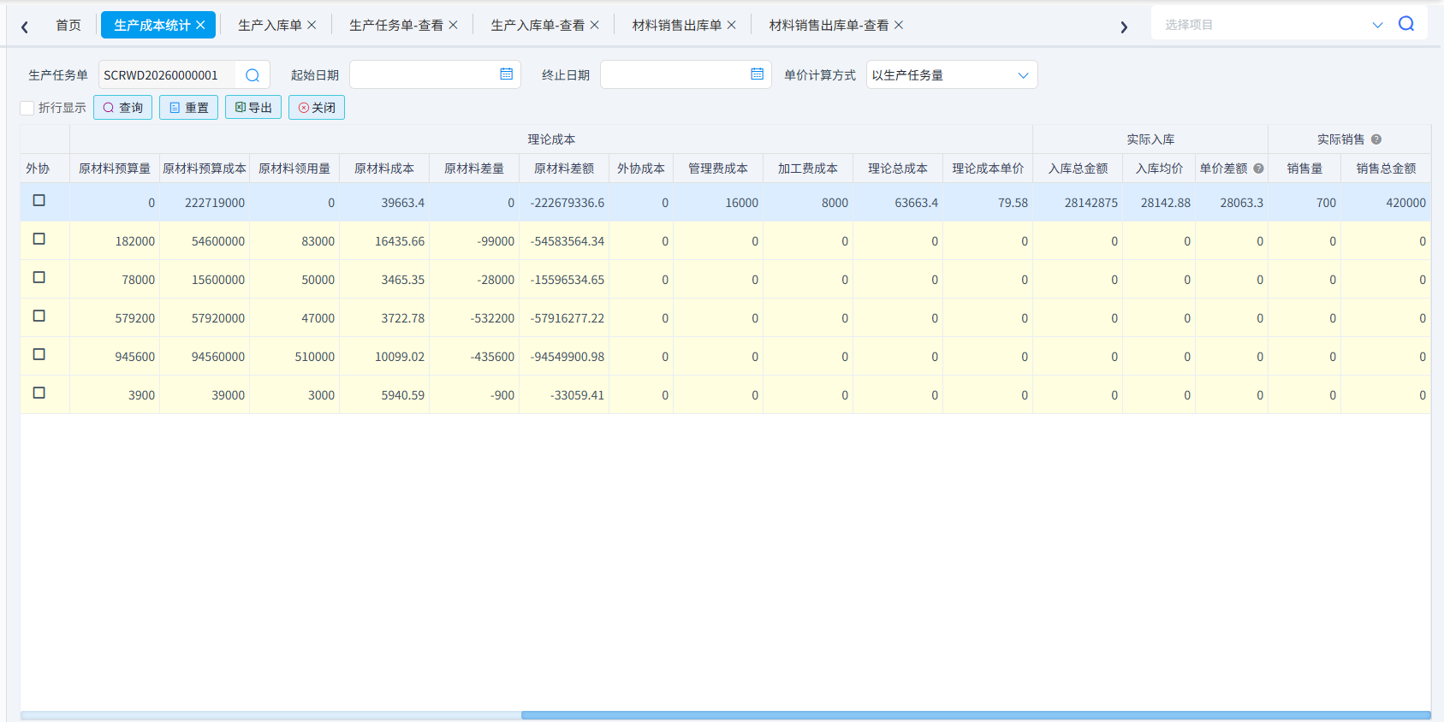Screen dimensions: 1444x722
Task: Click the search icon in 生产任务单 field
Action: [253, 75]
